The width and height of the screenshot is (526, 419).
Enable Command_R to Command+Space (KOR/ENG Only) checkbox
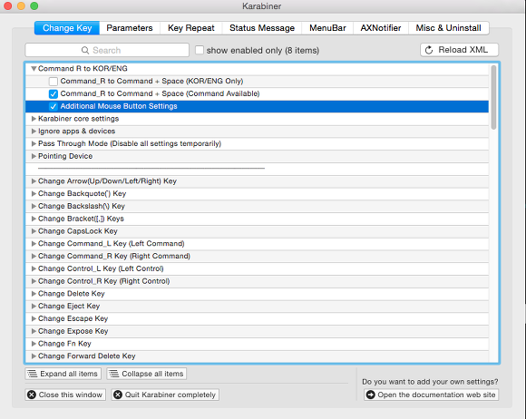click(54, 82)
